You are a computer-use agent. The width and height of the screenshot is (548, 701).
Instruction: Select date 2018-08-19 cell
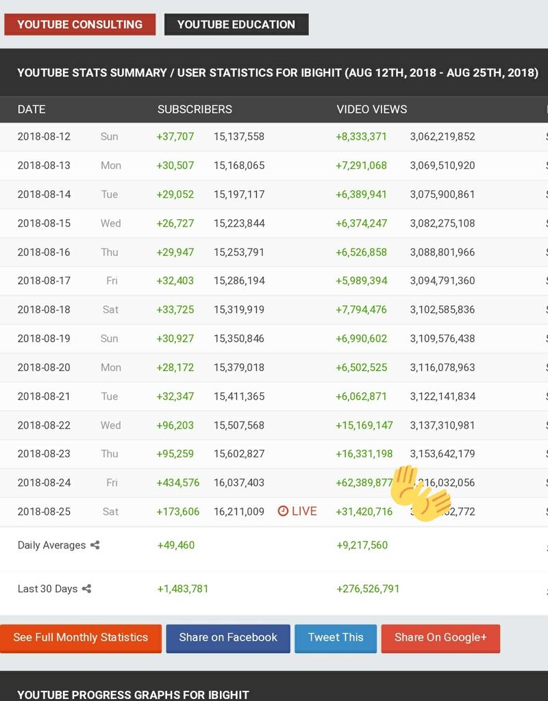tap(44, 338)
